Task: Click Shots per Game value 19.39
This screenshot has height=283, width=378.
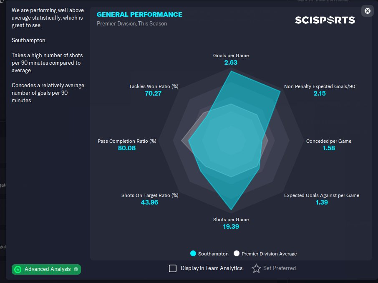Action: point(231,227)
